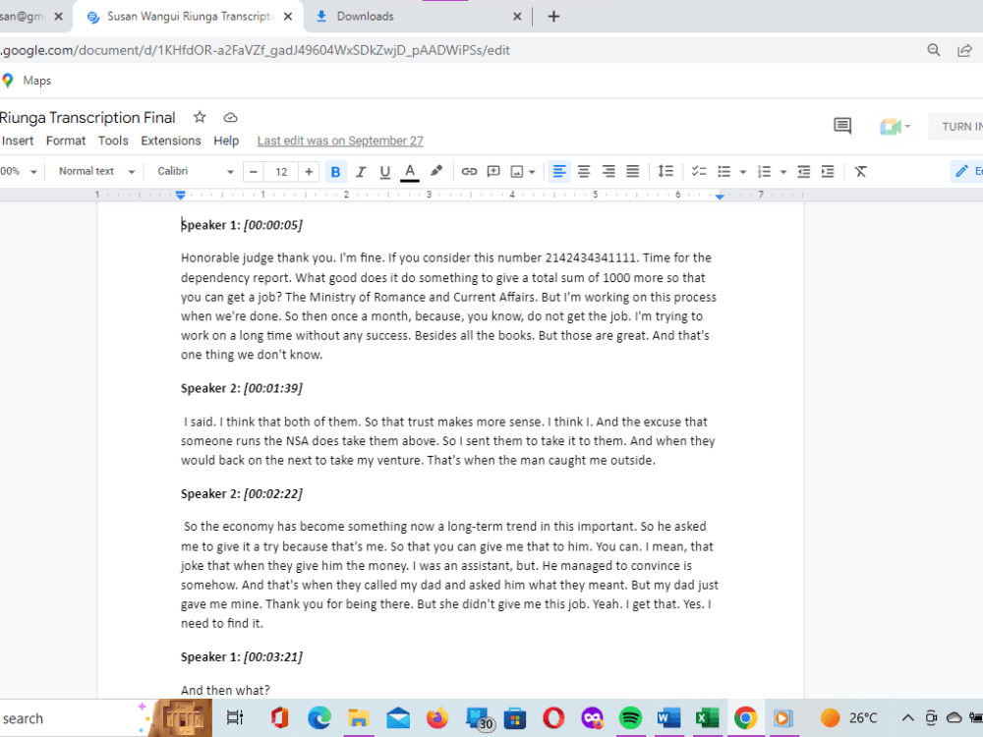
Task: Decrease indent
Action: coord(803,172)
